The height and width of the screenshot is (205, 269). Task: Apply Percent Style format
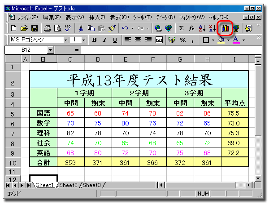click(x=182, y=40)
